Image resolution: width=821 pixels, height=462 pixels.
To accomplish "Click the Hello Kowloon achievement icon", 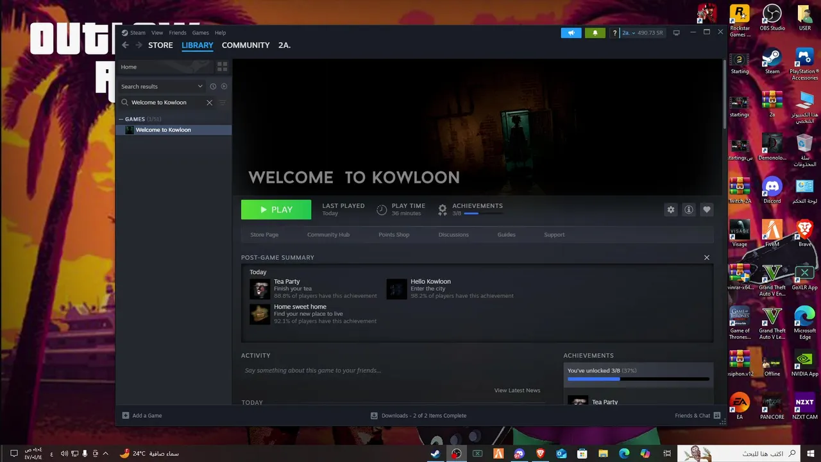I will pyautogui.click(x=396, y=289).
